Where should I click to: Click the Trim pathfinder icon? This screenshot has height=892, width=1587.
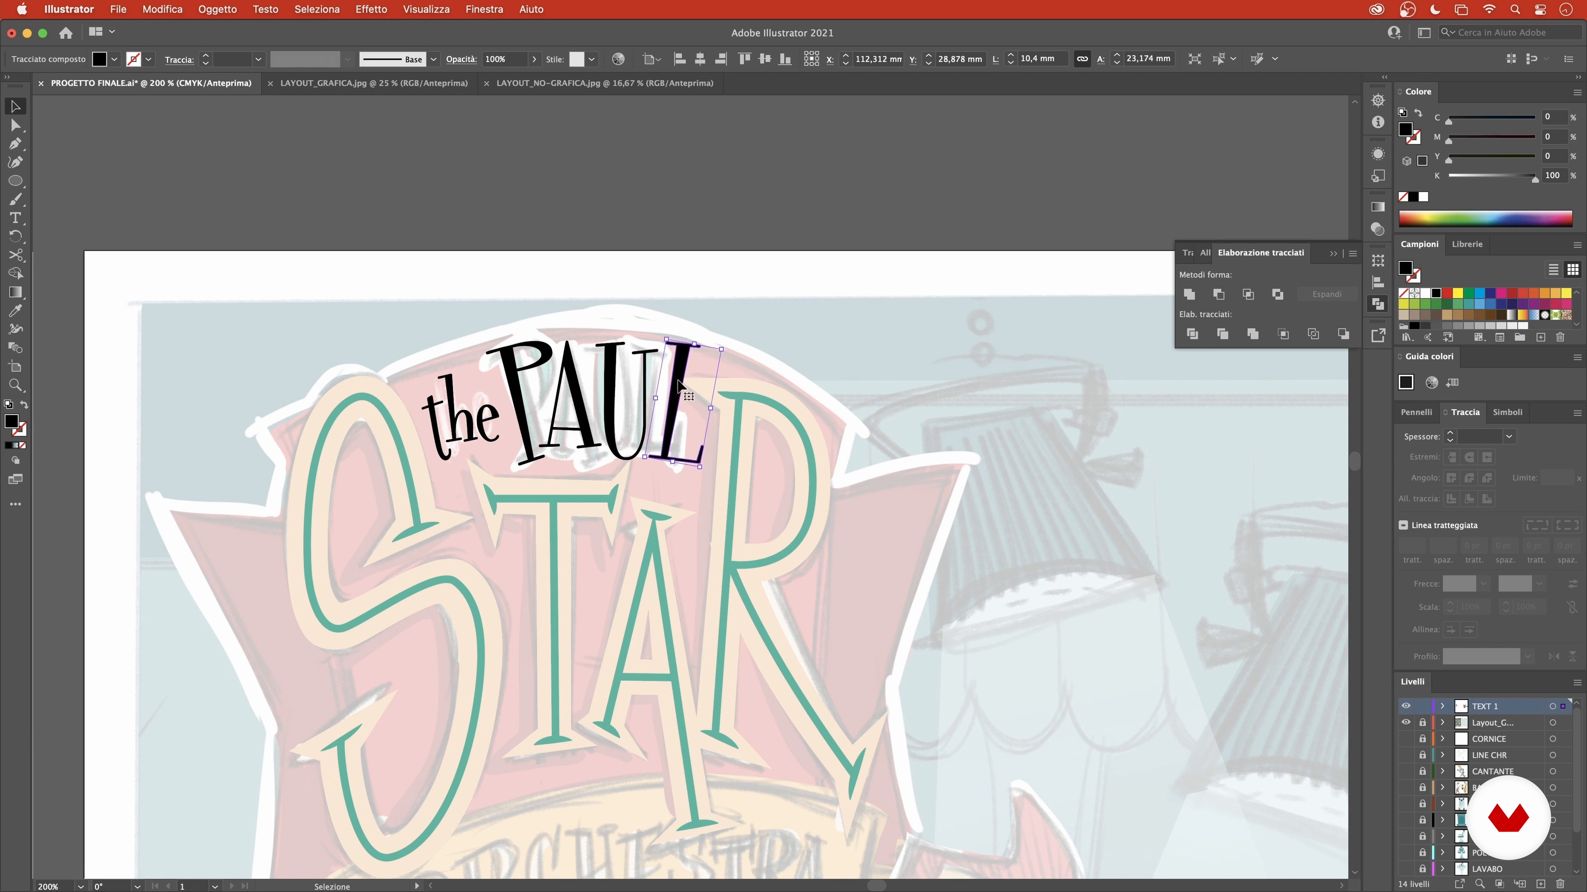click(x=1223, y=334)
